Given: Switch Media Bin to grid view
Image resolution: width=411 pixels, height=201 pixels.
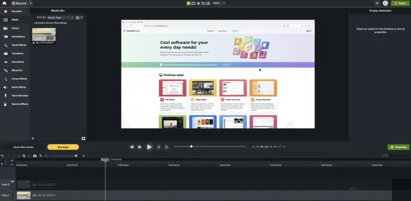Looking at the screenshot, I should (x=83, y=138).
